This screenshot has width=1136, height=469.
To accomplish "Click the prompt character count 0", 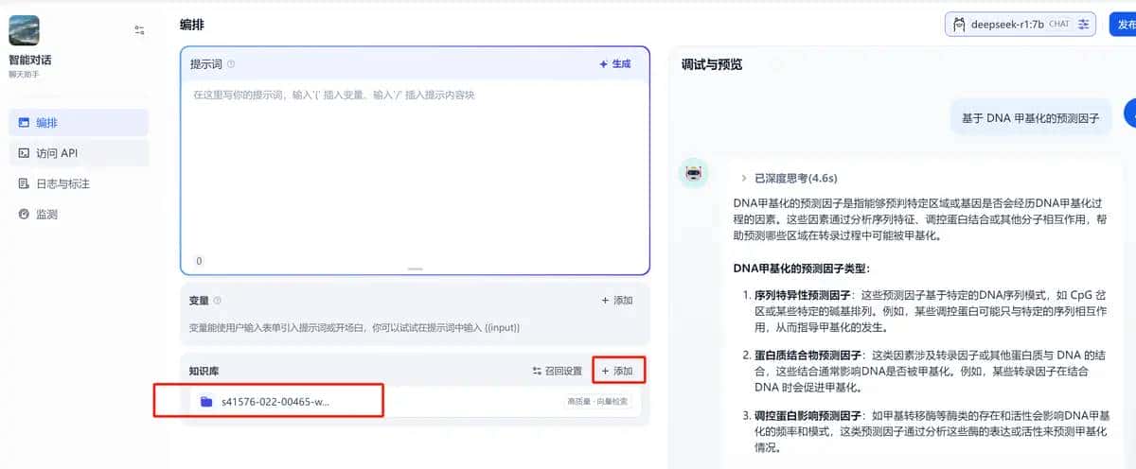I will [199, 260].
